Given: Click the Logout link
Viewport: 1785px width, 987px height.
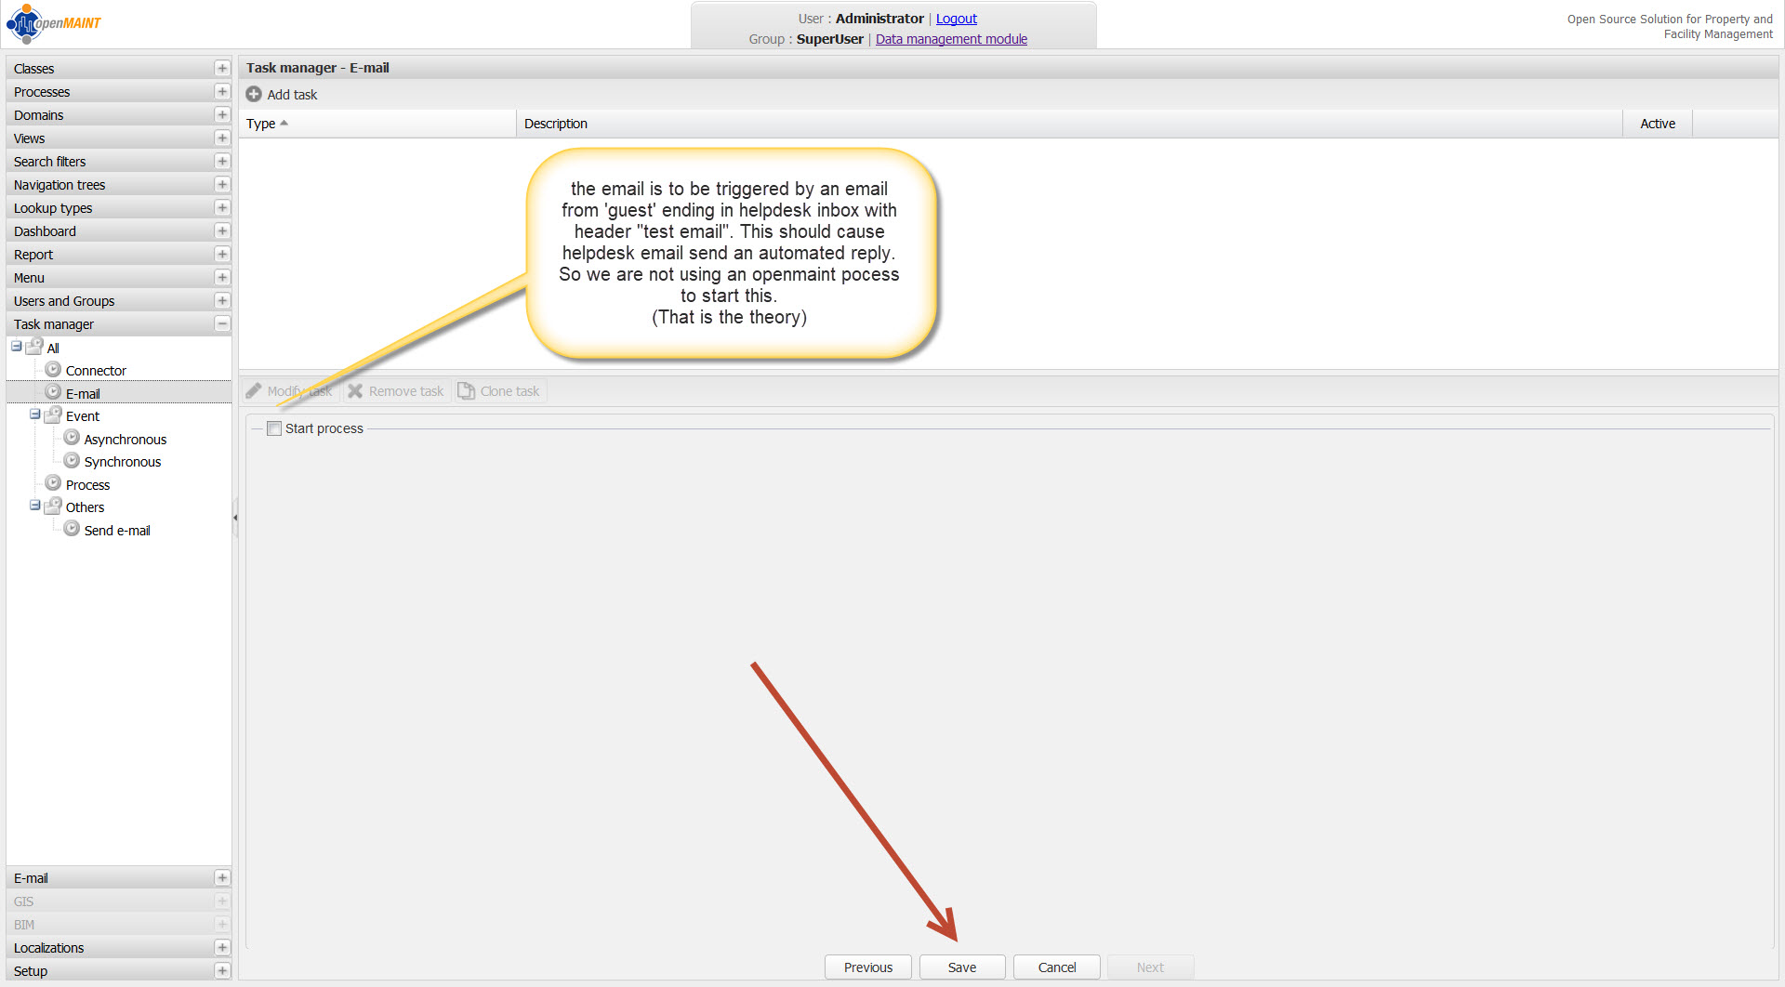Looking at the screenshot, I should [x=956, y=19].
